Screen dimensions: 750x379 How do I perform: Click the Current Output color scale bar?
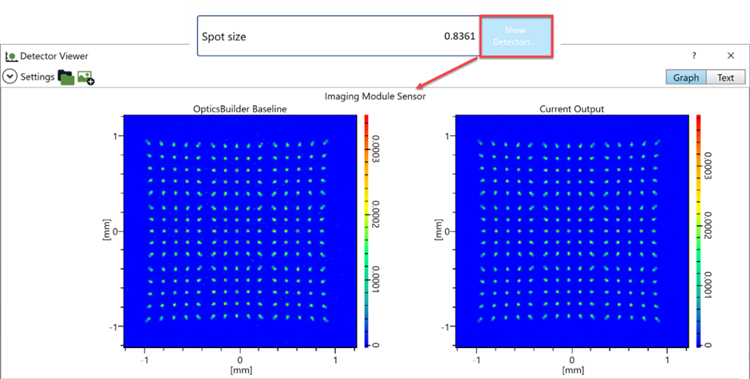698,231
